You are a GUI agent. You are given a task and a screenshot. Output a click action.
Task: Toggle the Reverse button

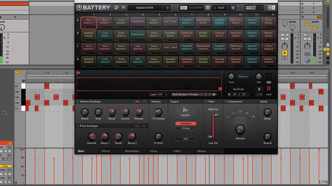coord(243,77)
